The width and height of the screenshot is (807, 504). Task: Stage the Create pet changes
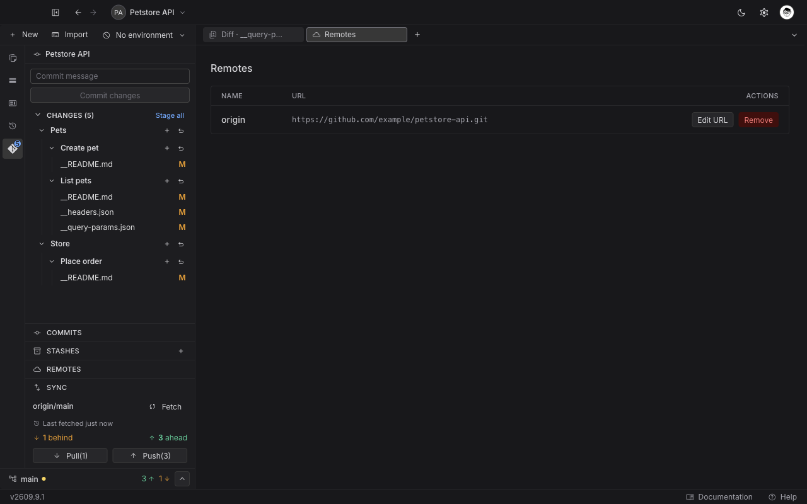click(167, 148)
